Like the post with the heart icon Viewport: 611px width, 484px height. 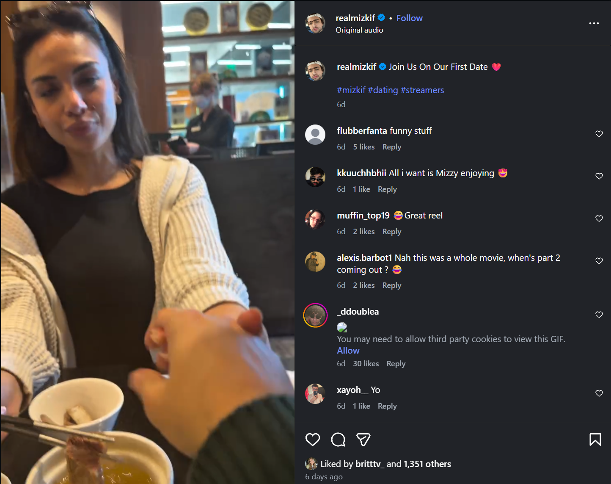click(313, 440)
